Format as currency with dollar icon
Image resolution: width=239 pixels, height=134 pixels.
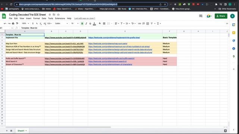pos(33,23)
